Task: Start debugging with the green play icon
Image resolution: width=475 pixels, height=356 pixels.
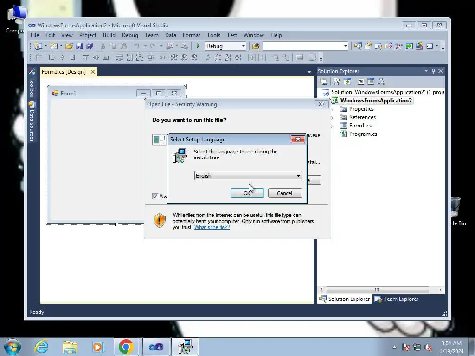Action: [198, 46]
